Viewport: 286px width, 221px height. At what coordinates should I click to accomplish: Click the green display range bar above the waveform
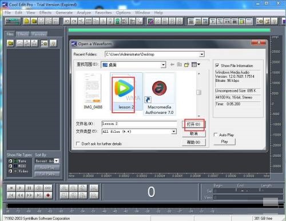(169, 30)
